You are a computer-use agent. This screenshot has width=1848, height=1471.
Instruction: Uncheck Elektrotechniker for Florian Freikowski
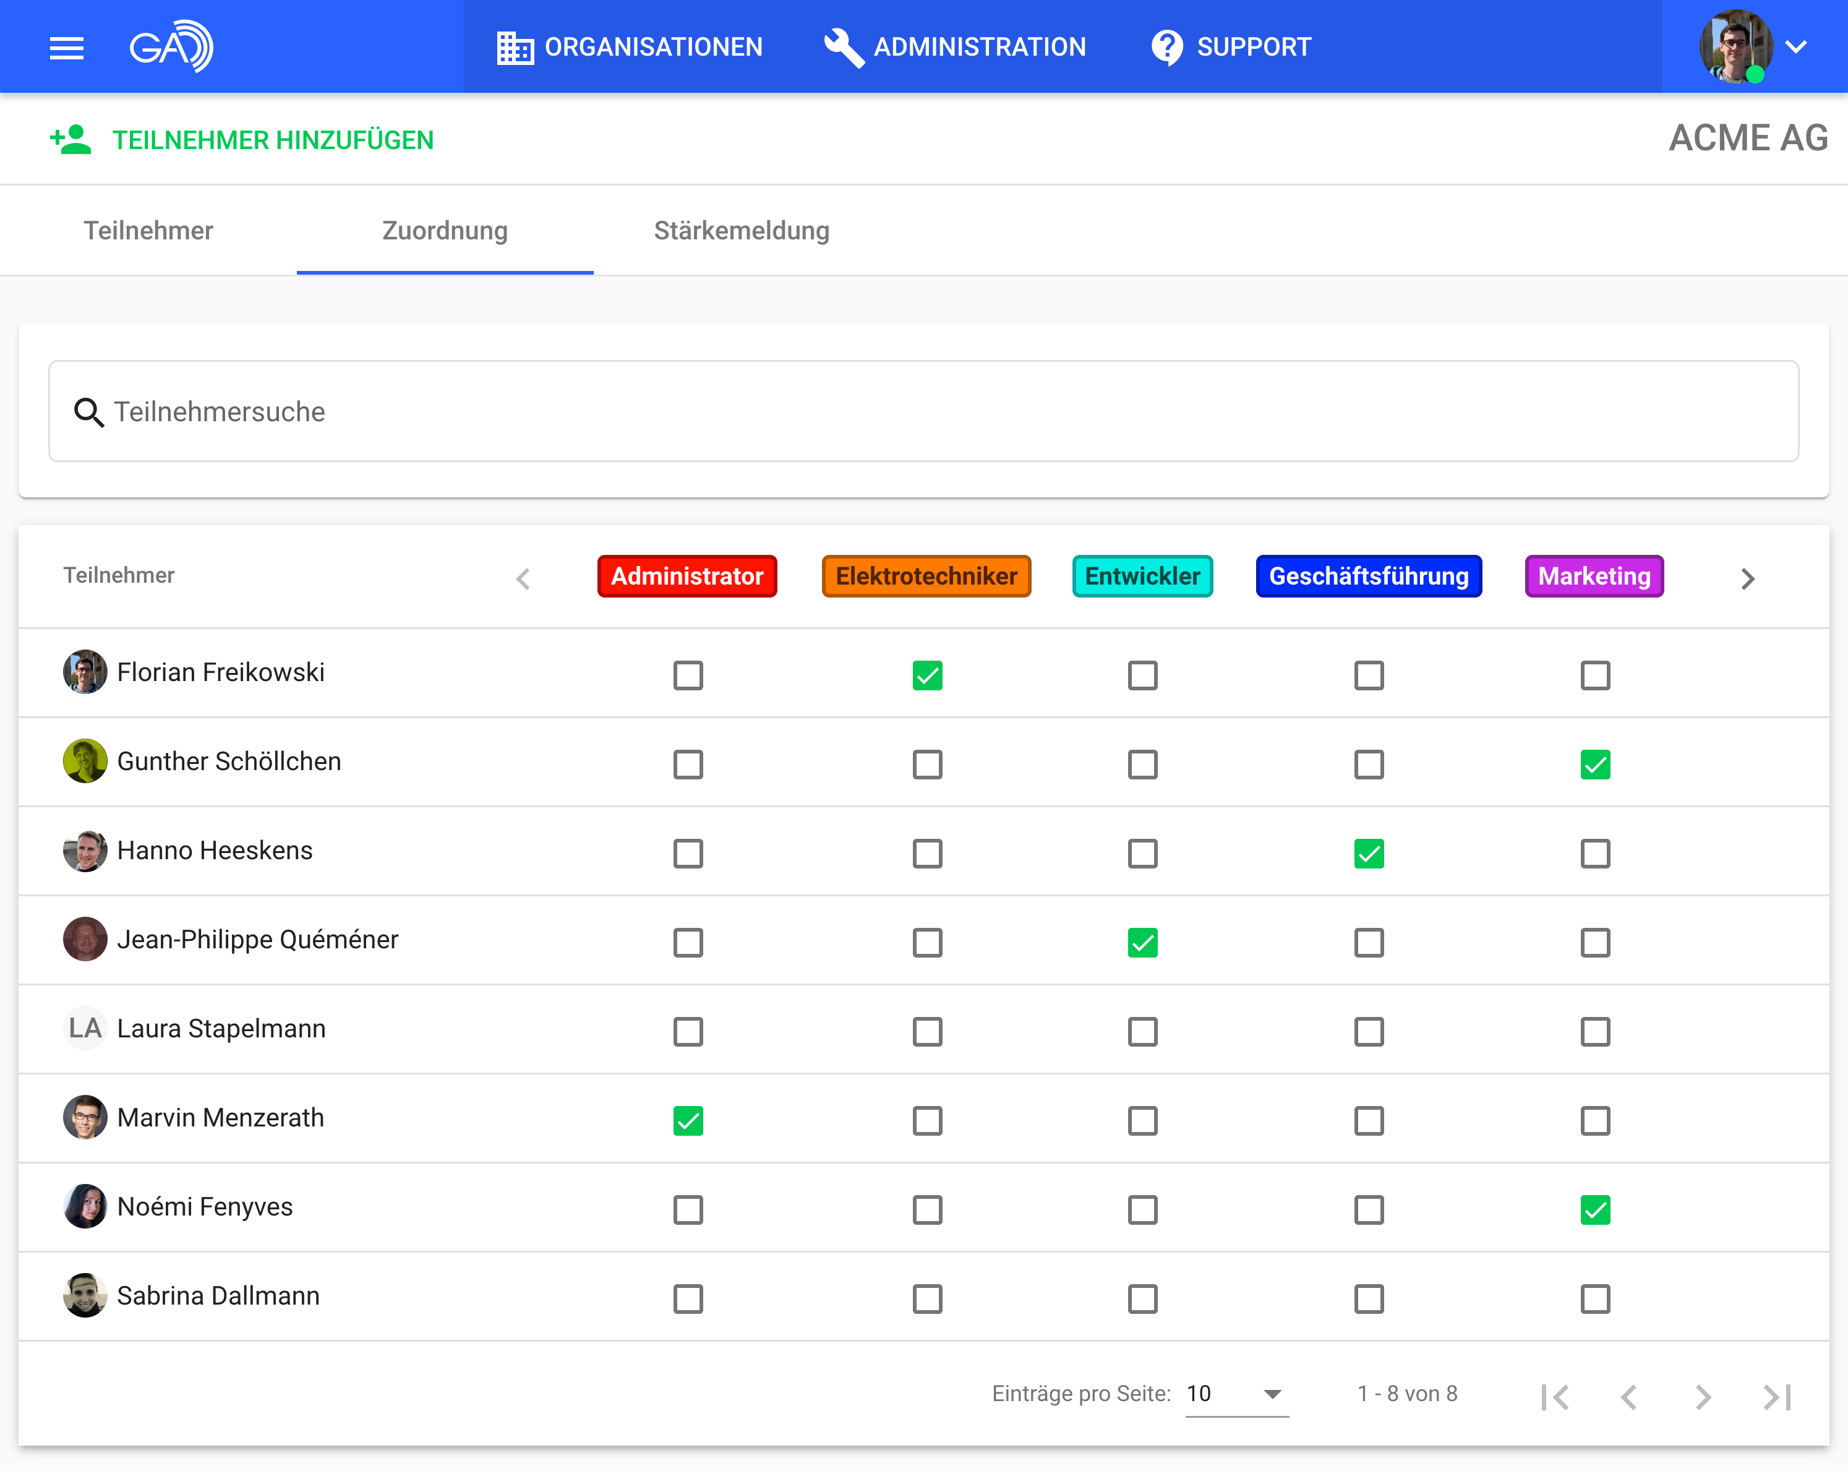[926, 675]
